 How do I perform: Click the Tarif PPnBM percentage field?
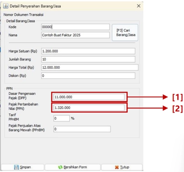[61, 118]
